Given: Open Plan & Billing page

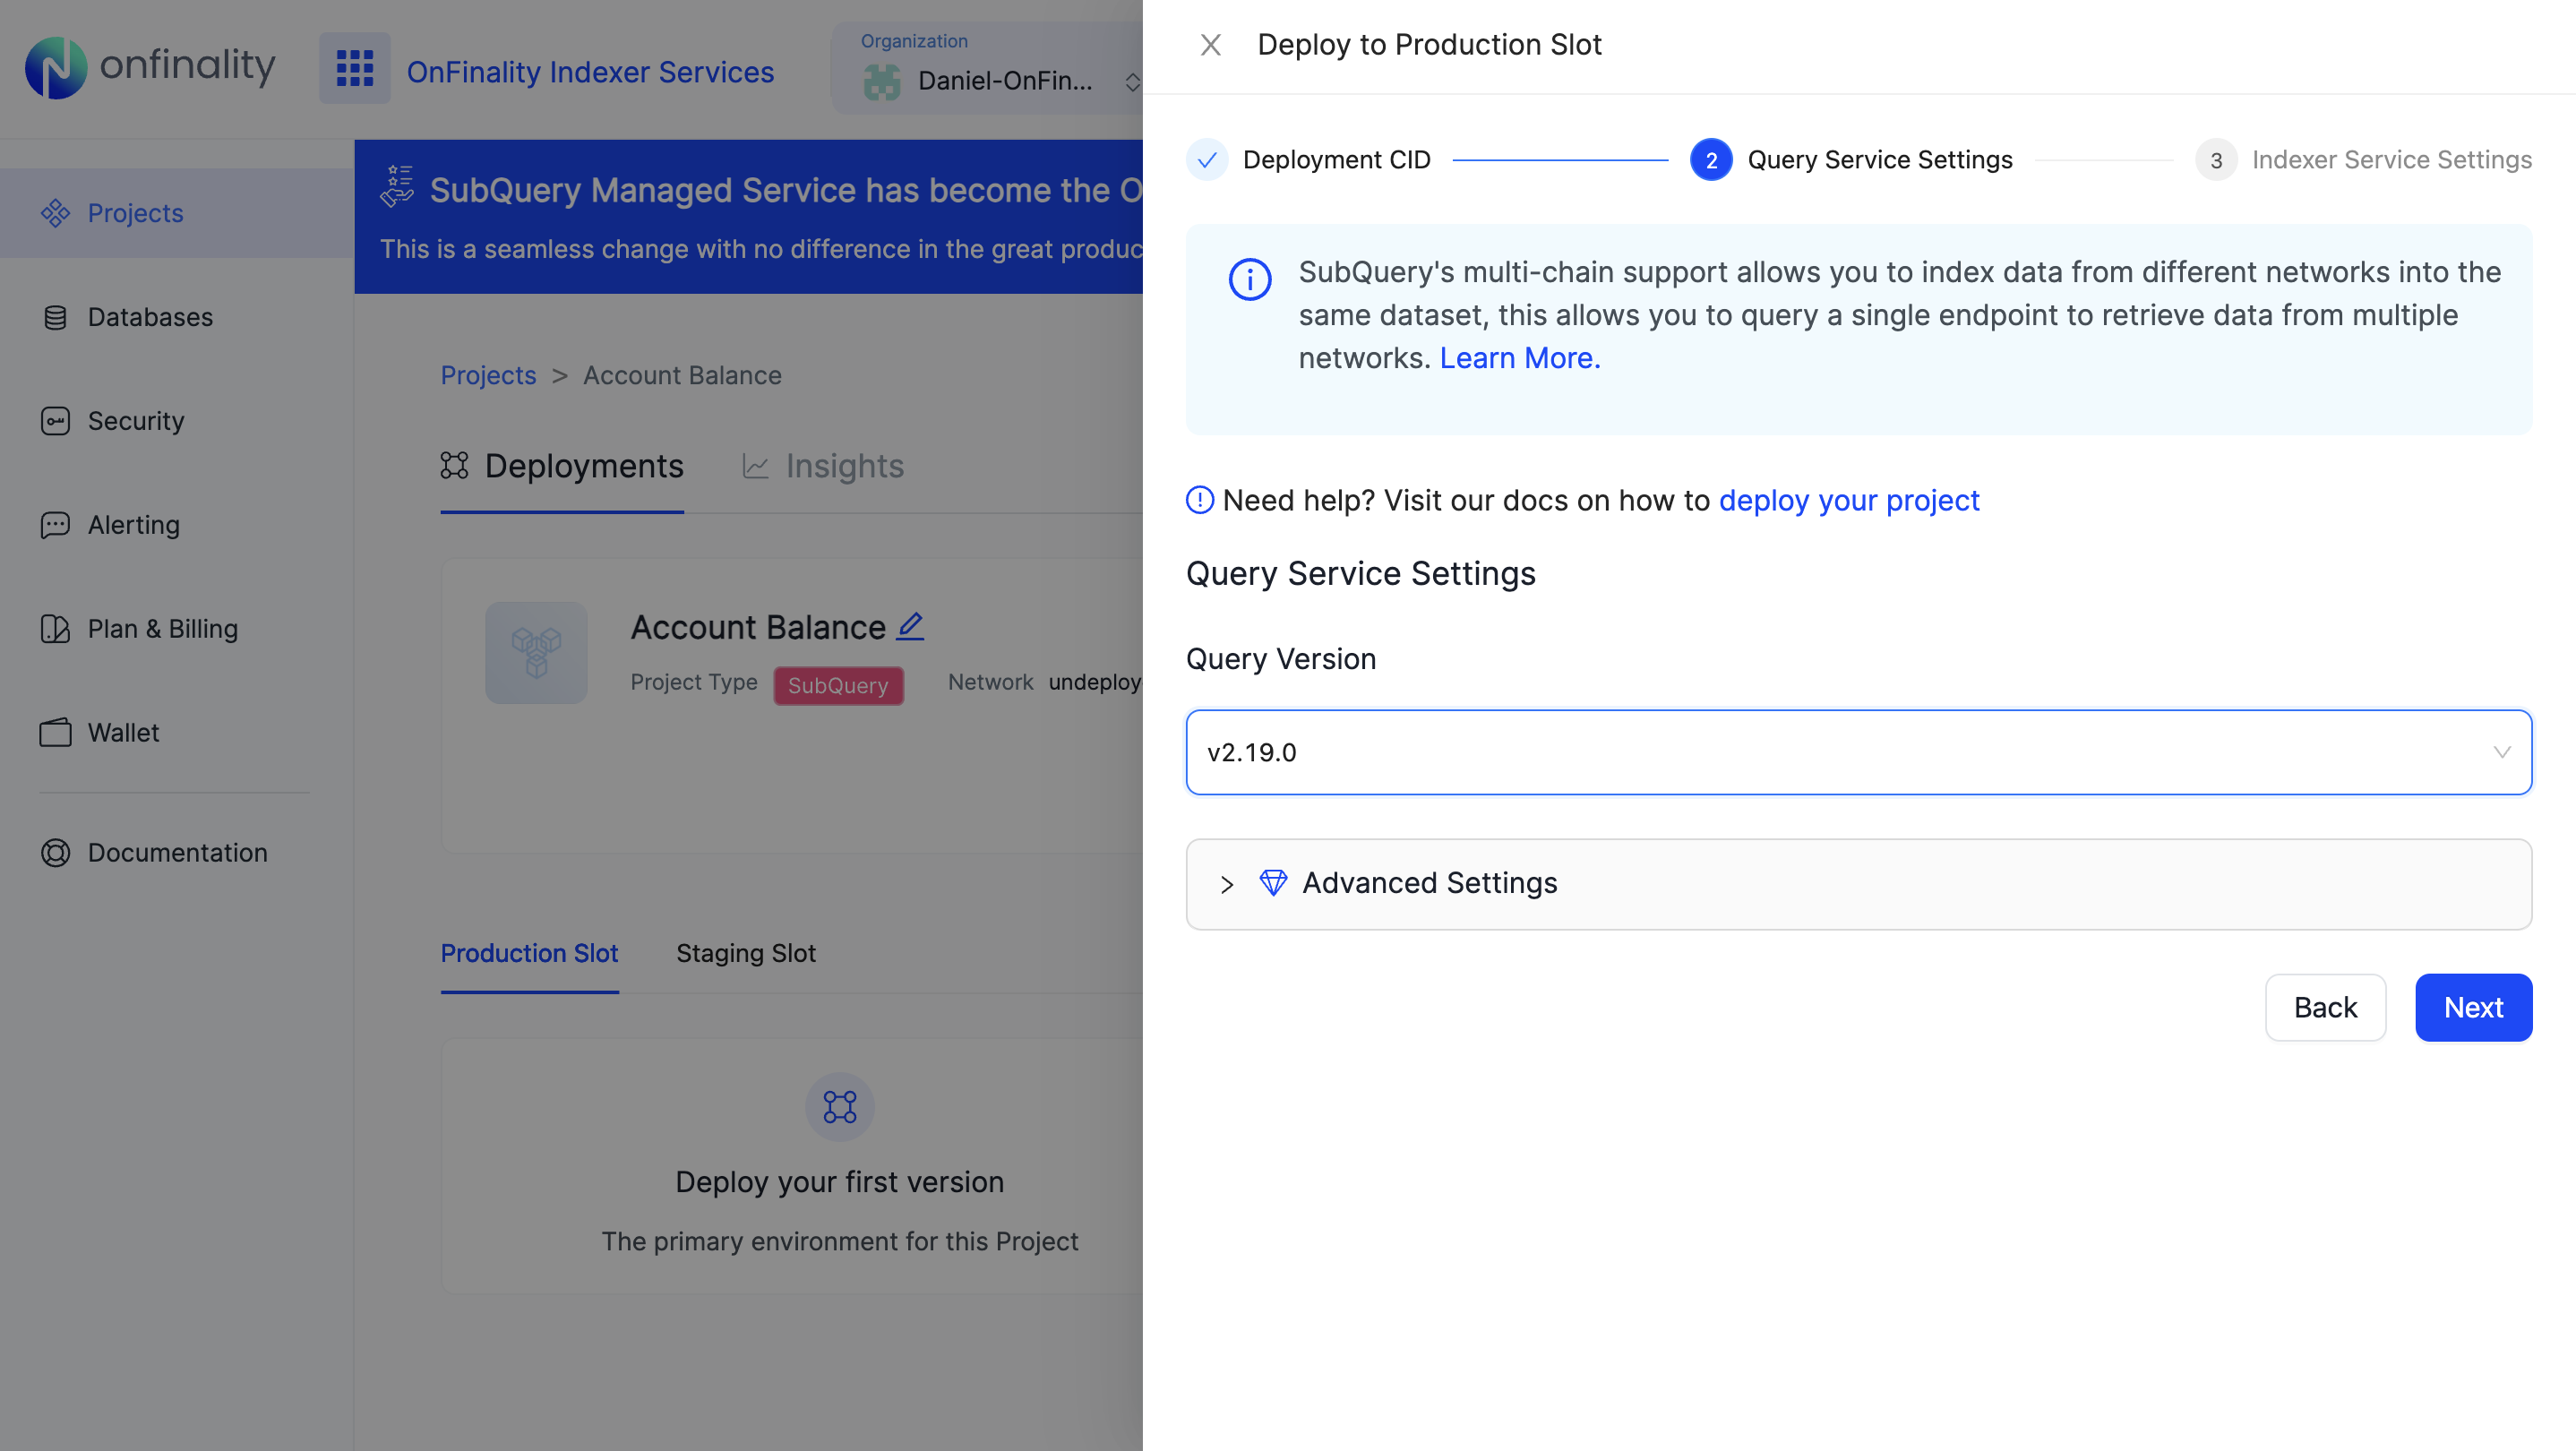Looking at the screenshot, I should pos(162,629).
